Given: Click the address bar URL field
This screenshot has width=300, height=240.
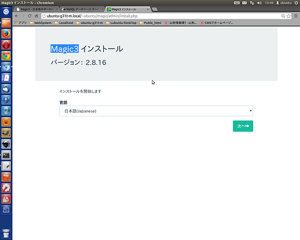Looking at the screenshot, I should pos(160,16).
